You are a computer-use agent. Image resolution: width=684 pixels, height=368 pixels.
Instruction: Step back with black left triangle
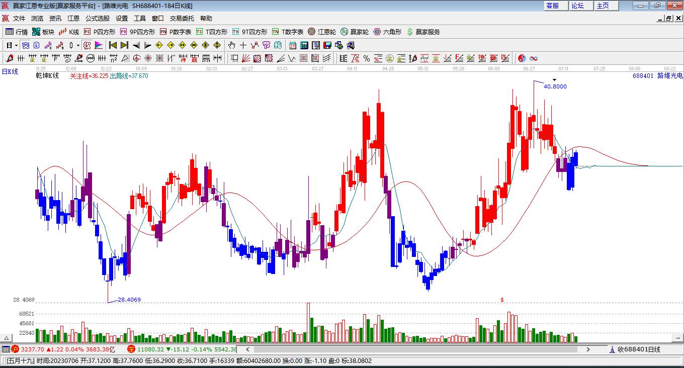136,45
